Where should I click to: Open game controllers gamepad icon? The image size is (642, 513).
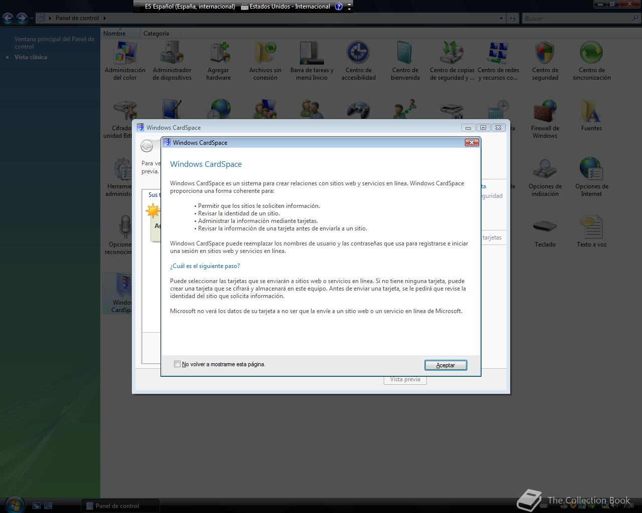pyautogui.click(x=359, y=109)
